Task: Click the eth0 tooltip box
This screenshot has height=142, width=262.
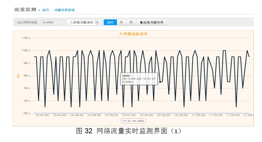Action: pyautogui.click(x=139, y=79)
